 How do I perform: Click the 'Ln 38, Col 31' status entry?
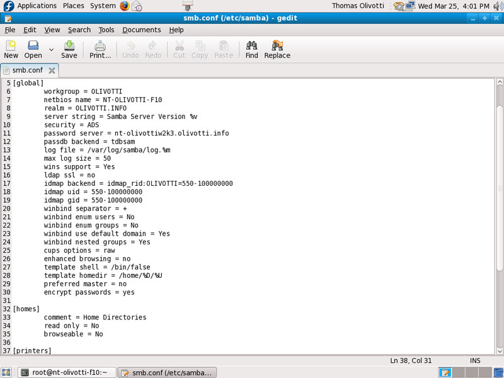411,360
